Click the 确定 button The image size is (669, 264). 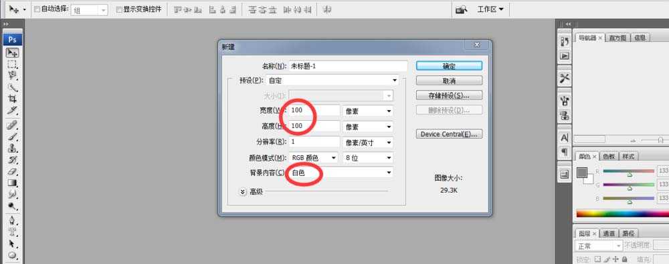(x=449, y=66)
